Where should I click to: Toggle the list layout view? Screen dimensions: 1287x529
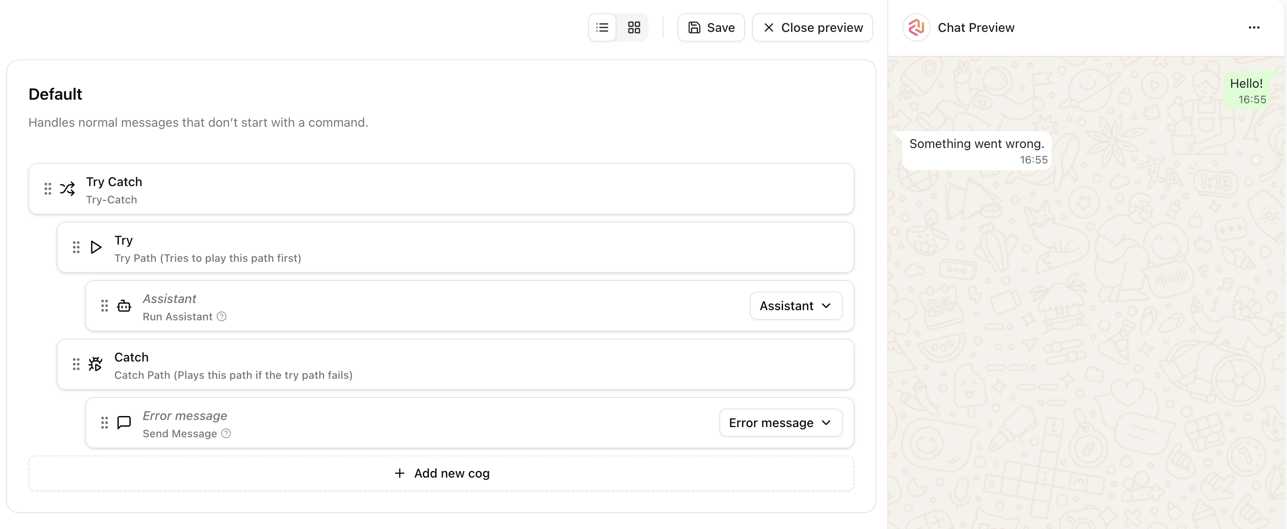601,27
